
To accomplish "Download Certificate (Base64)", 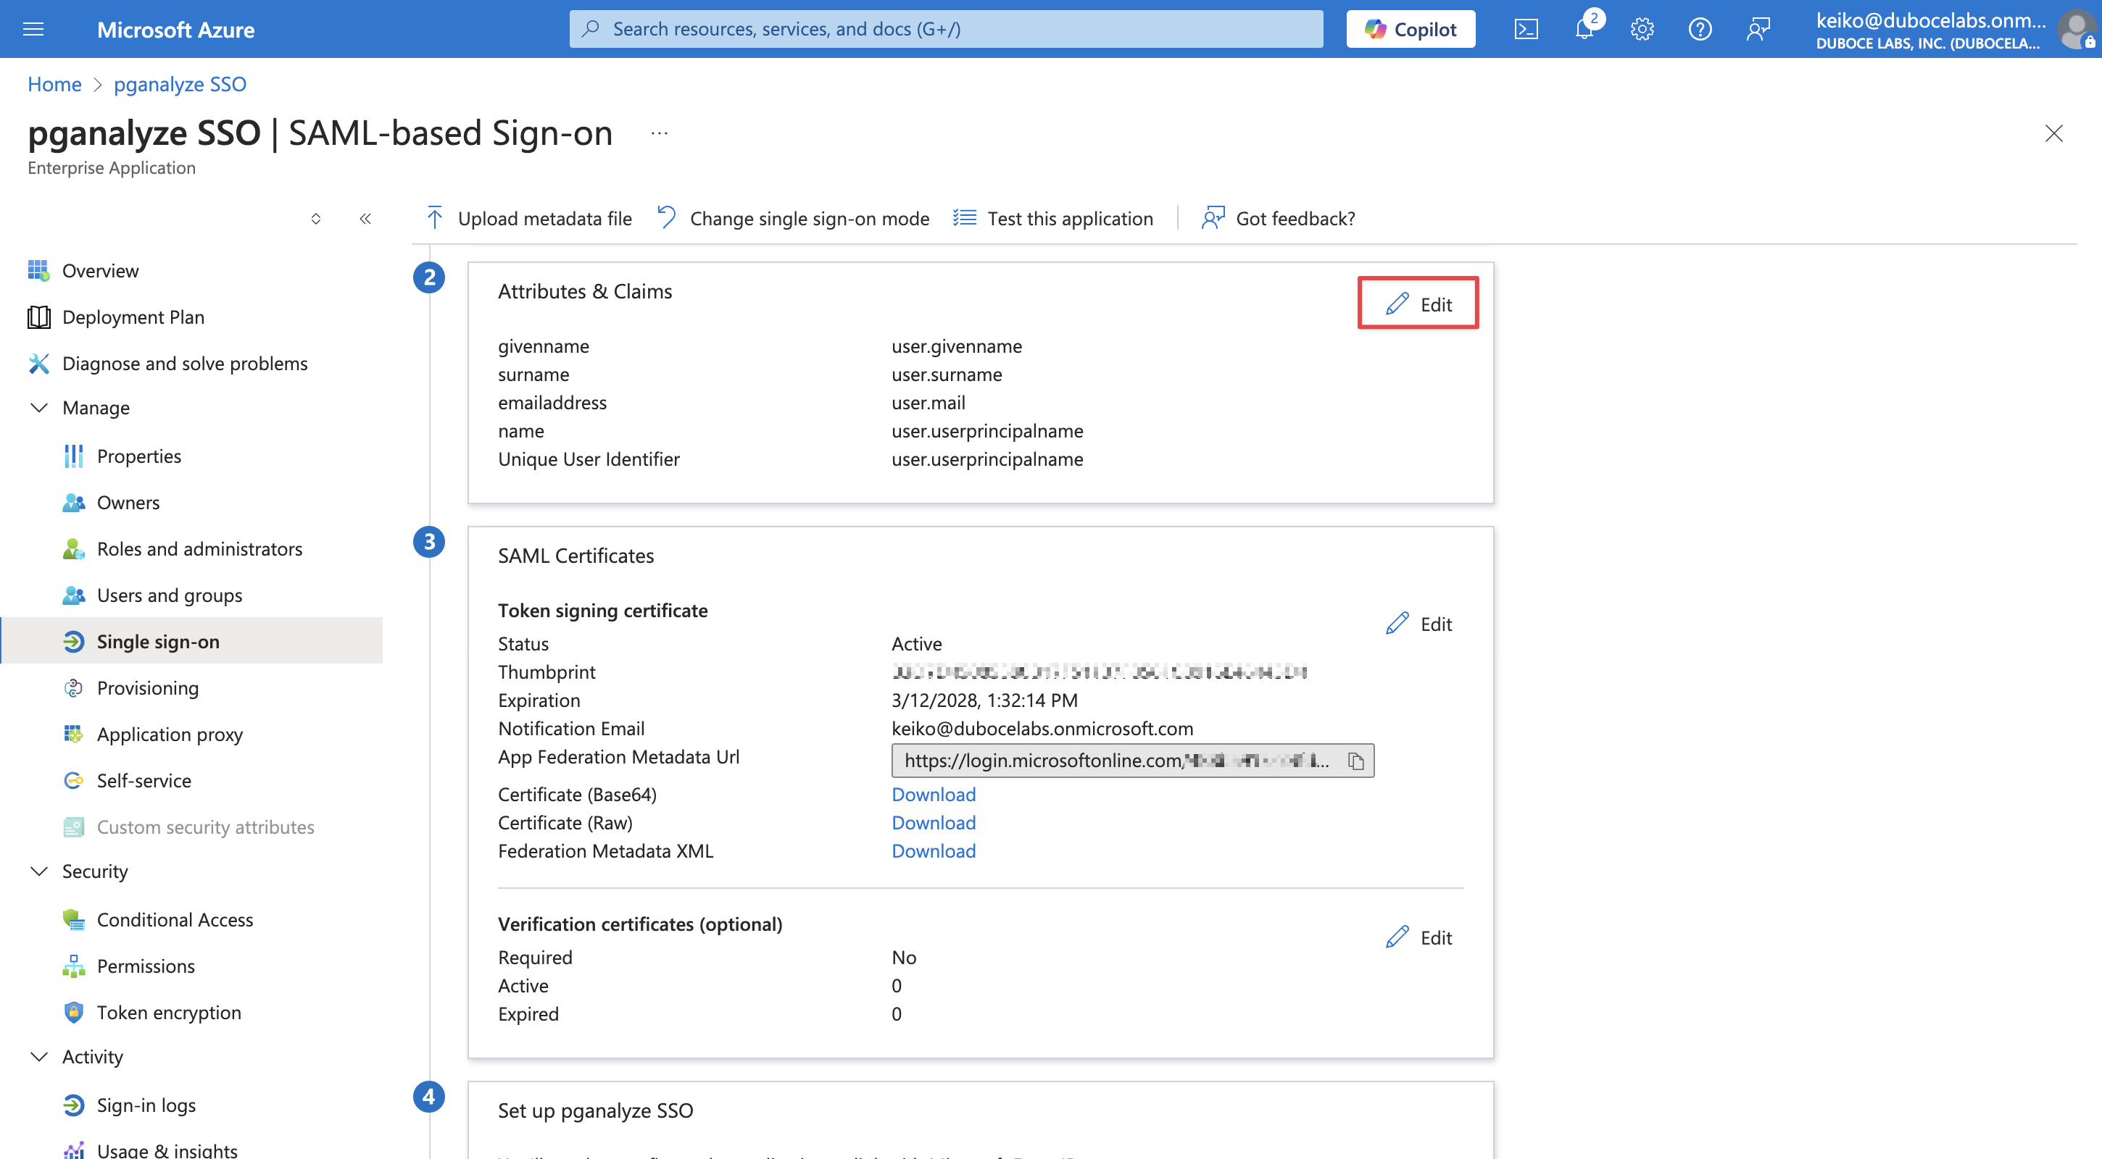I will tap(934, 795).
